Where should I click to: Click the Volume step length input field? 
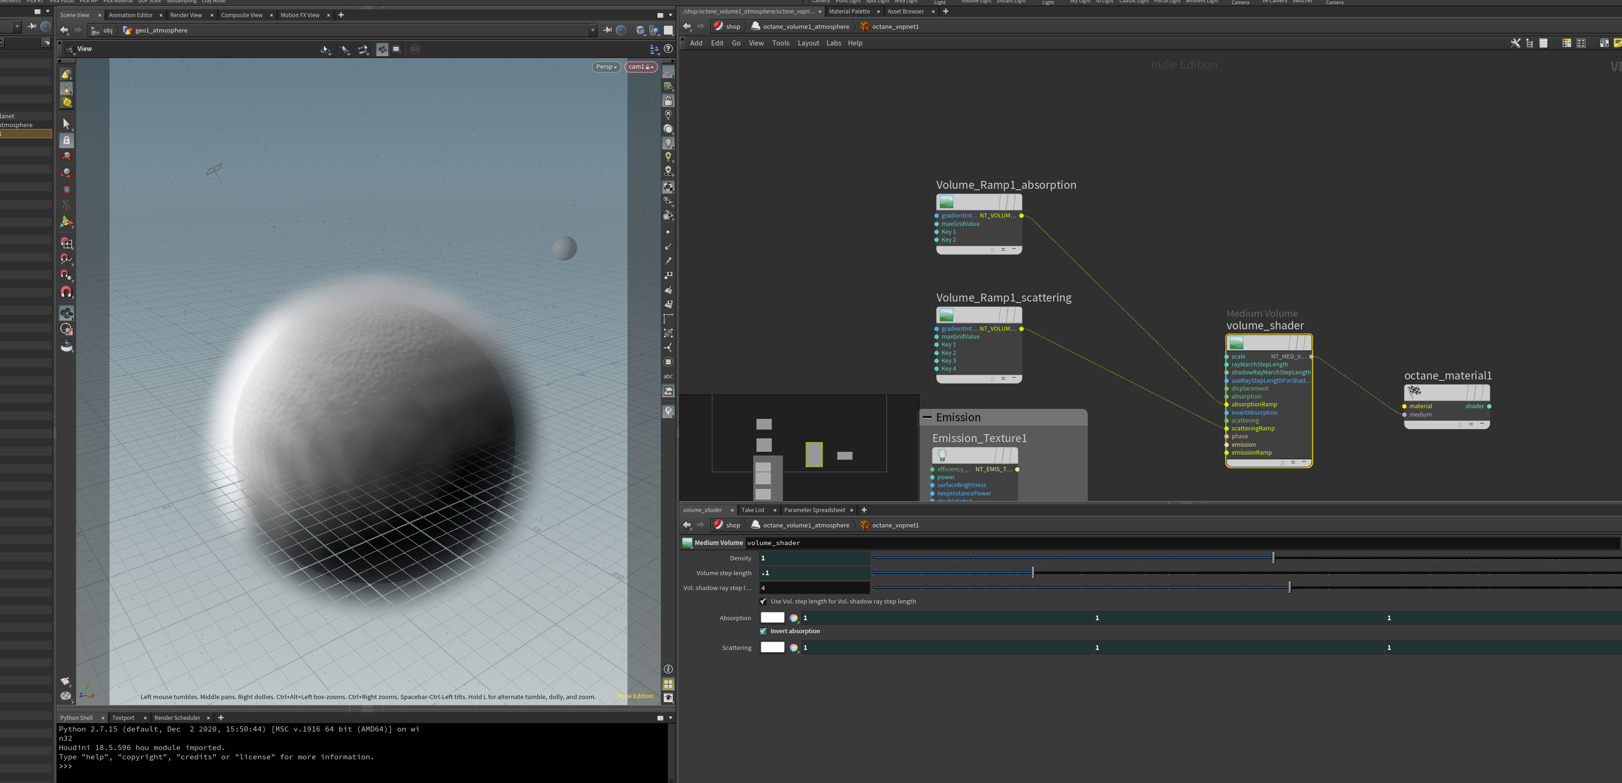[814, 573]
